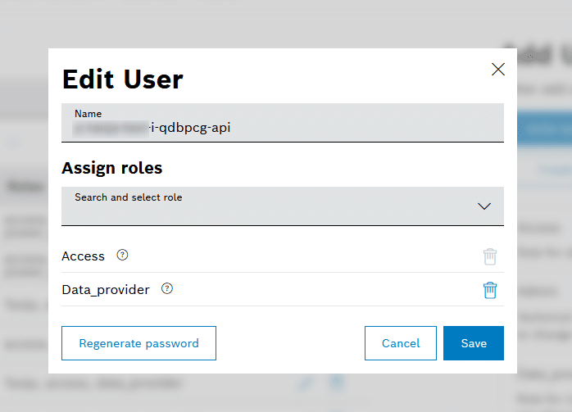Click the Assign roles section heading
The width and height of the screenshot is (572, 412).
pos(112,168)
